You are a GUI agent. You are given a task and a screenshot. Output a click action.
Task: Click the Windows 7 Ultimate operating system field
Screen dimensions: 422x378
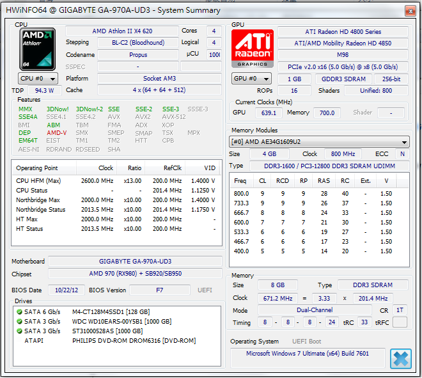click(x=308, y=358)
